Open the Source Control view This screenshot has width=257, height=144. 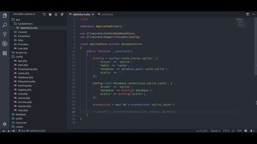pyautogui.click(x=5, y=34)
